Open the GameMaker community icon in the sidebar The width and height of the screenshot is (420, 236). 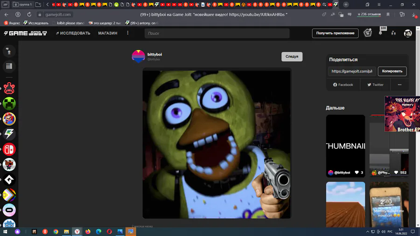(x=9, y=180)
